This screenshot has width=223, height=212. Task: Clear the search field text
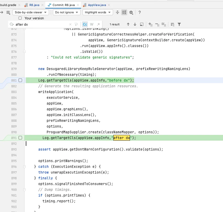click(x=70, y=24)
